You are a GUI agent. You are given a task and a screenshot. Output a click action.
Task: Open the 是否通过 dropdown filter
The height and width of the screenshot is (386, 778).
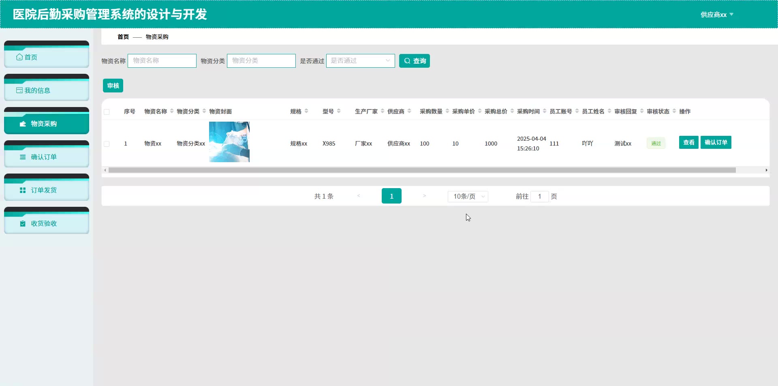[360, 61]
